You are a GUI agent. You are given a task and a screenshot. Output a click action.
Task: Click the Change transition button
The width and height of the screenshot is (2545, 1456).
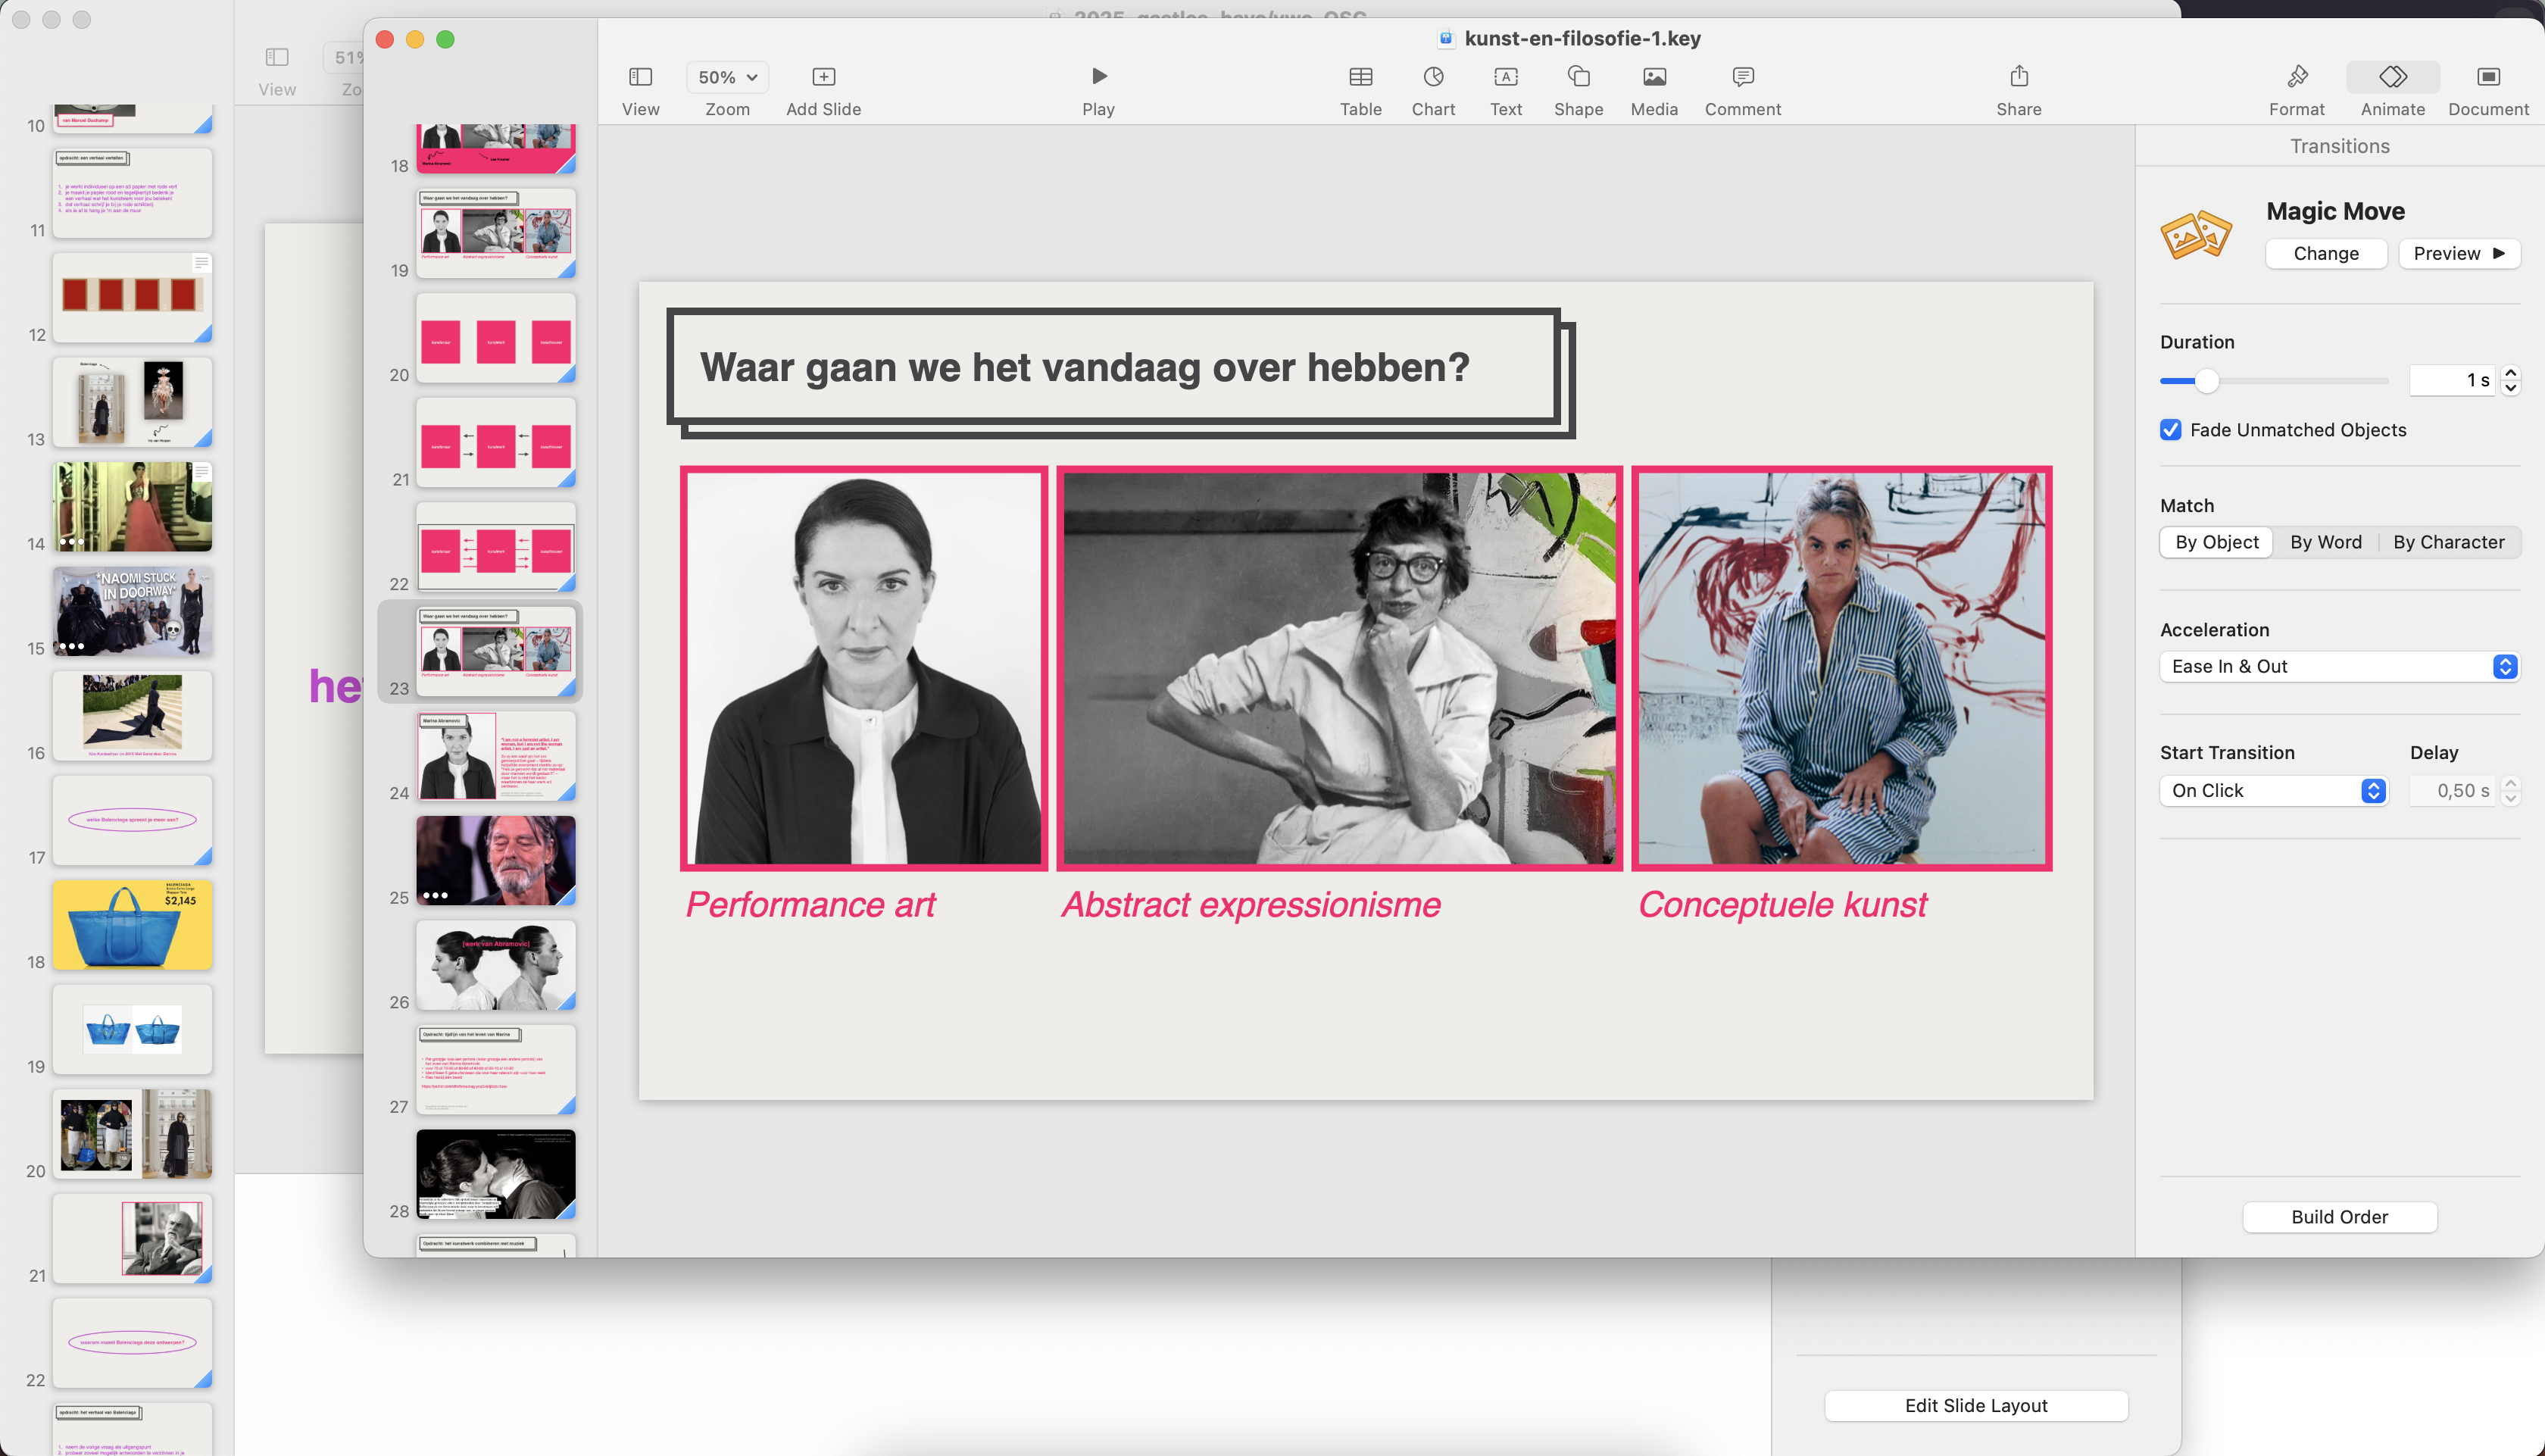click(2325, 253)
